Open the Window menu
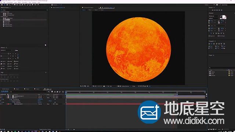 tap(34, 3)
